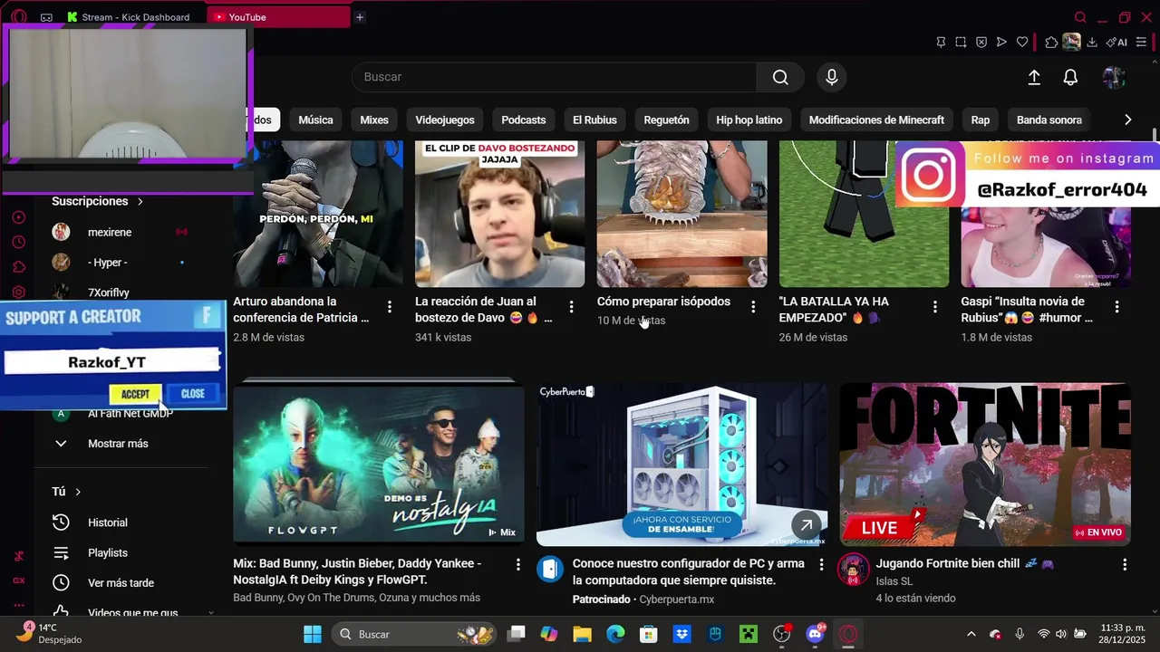Select the El Rubius filter chip
The image size is (1160, 652).
tap(594, 120)
